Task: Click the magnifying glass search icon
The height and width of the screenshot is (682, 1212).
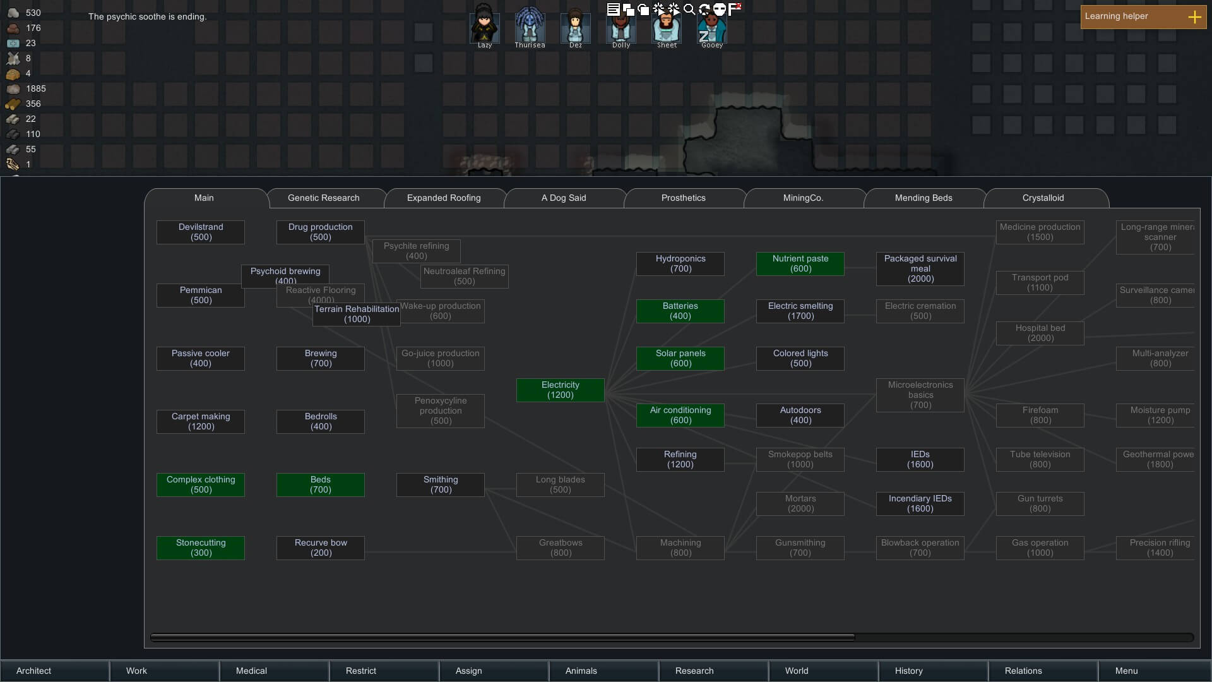Action: click(x=689, y=9)
